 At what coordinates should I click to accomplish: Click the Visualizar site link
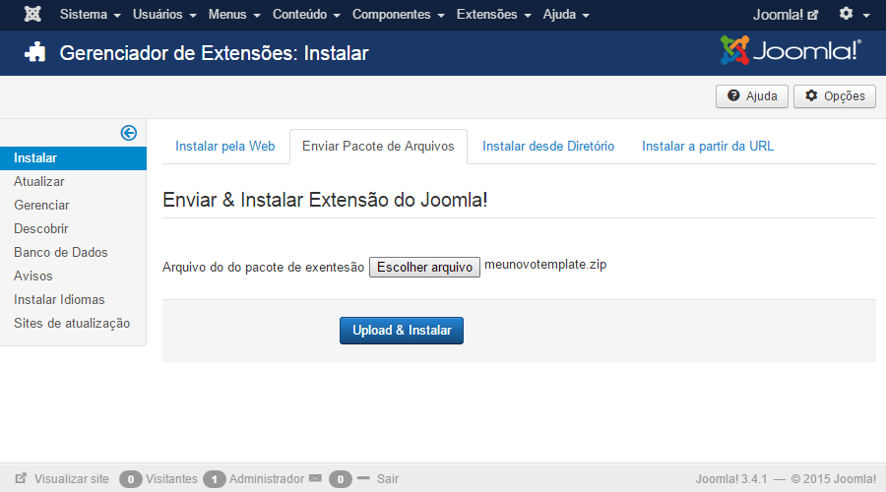pos(71,479)
